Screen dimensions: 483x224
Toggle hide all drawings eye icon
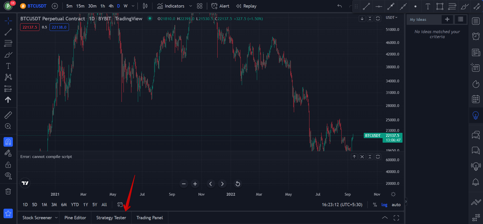tap(8, 176)
